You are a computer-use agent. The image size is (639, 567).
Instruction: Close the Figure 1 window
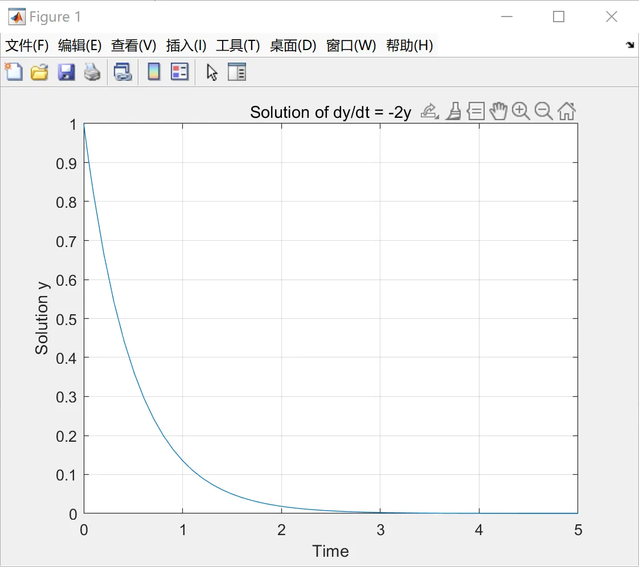coord(611,17)
